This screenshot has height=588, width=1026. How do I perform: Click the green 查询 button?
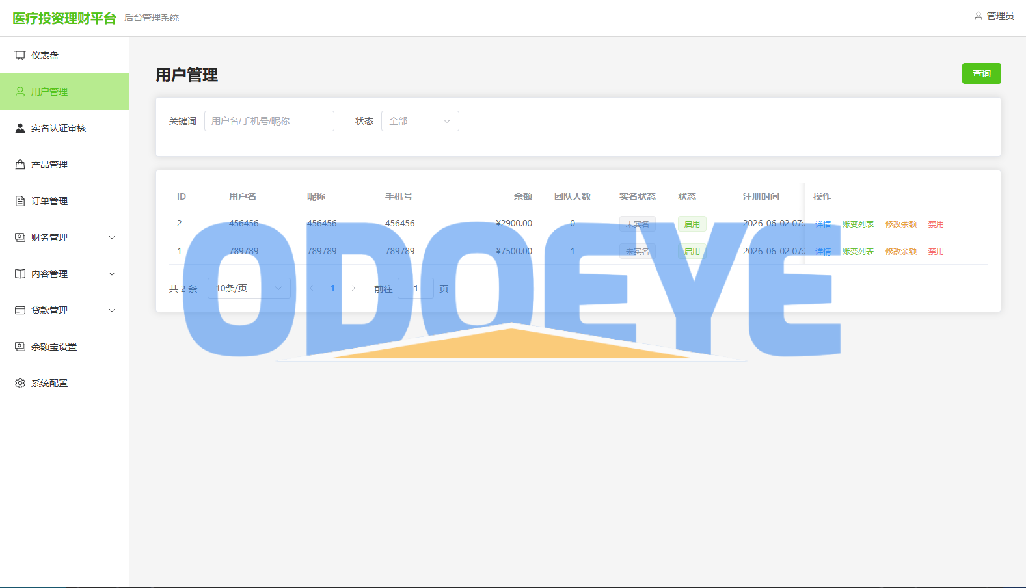pyautogui.click(x=981, y=73)
